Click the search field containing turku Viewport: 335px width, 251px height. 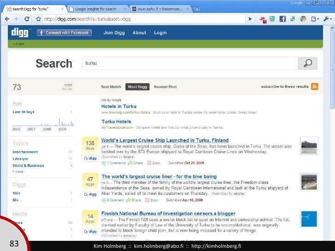189,63
